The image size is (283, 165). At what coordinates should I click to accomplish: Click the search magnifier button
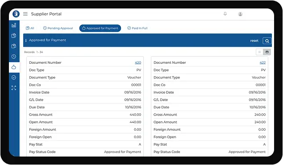267,41
